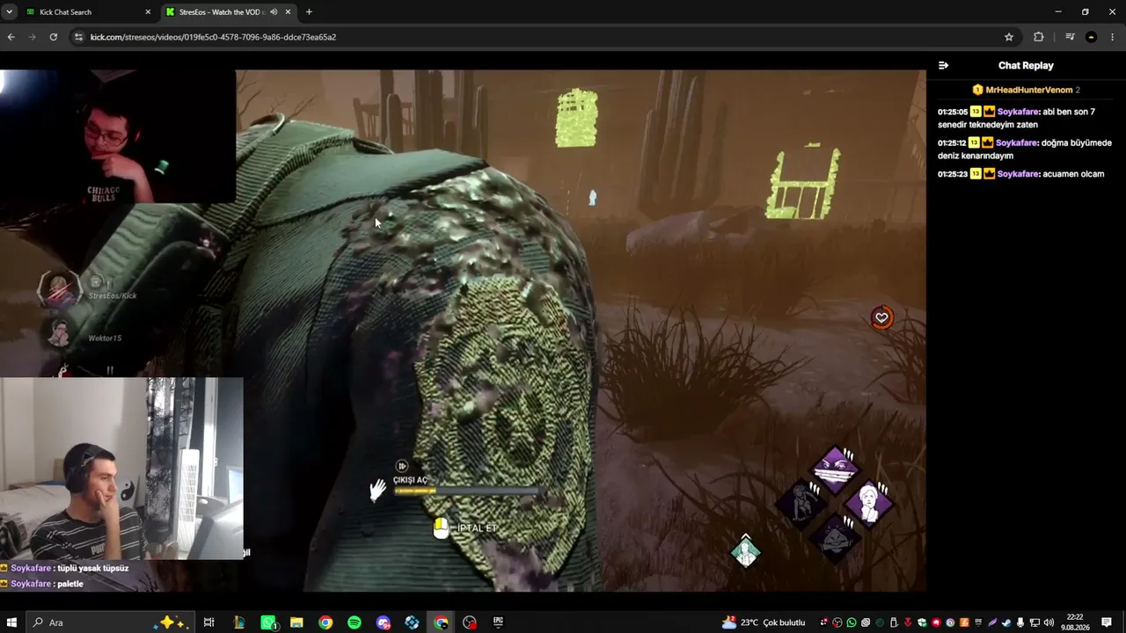
Task: Open the network tray icon
Action: pyautogui.click(x=1035, y=622)
